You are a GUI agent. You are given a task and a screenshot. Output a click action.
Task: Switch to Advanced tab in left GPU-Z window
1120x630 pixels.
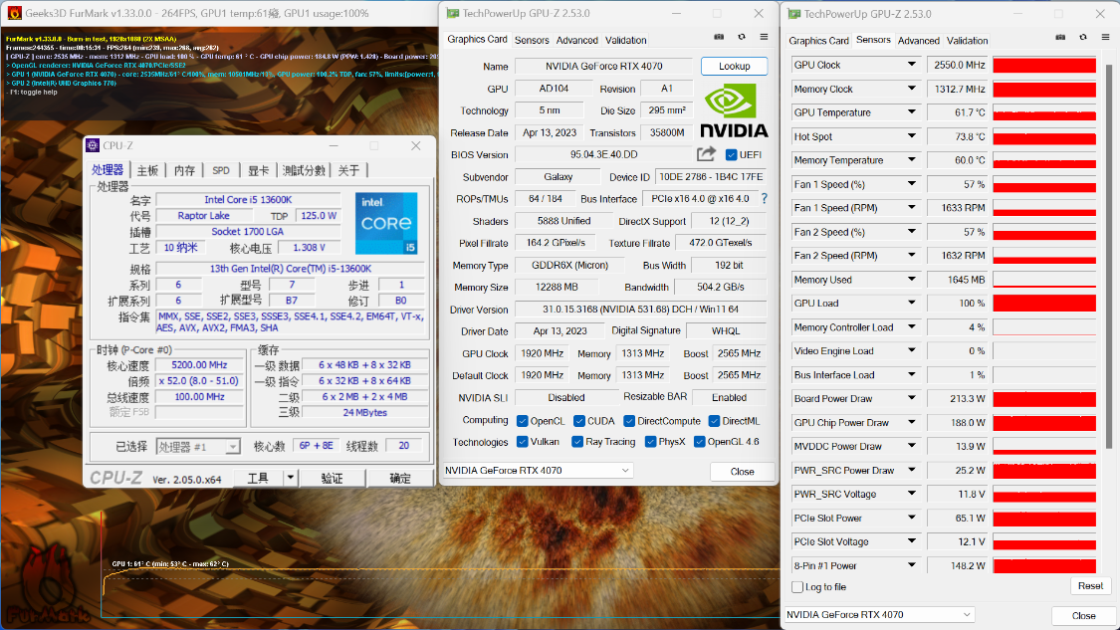pyautogui.click(x=577, y=40)
